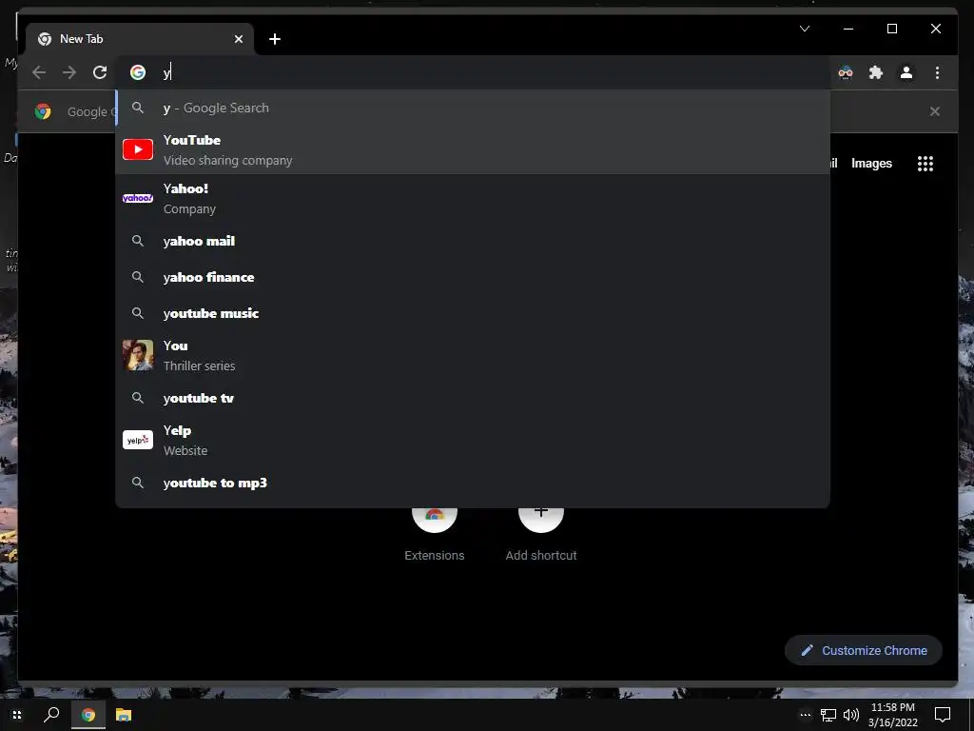Choose the YouTube video sharing company suggestion

(x=473, y=149)
